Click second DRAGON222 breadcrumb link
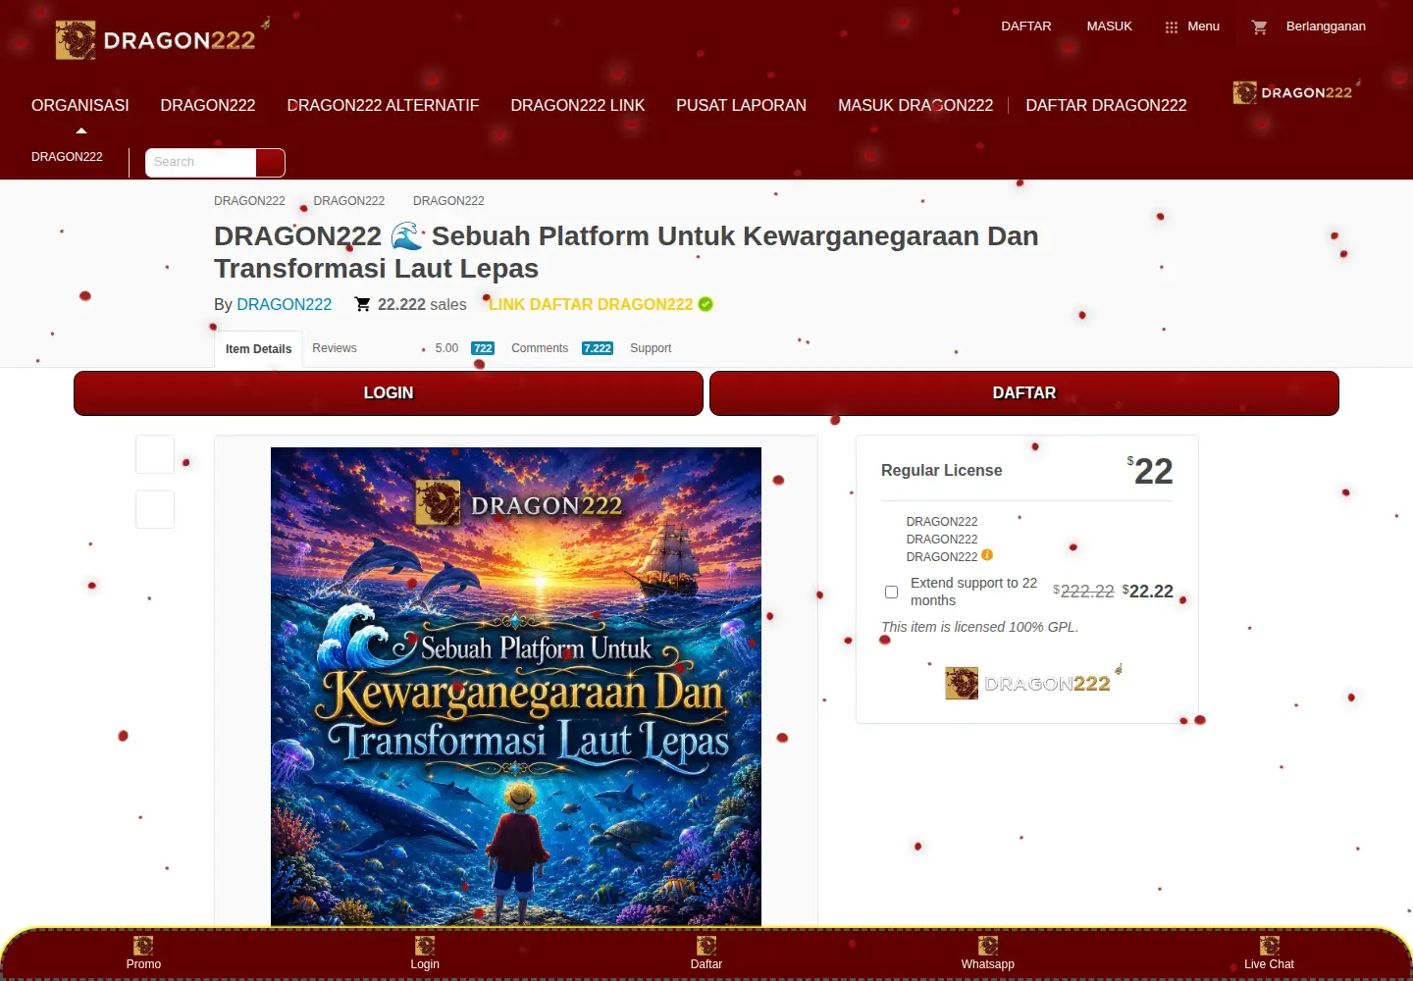Screen dimensions: 1413x981 pyautogui.click(x=349, y=201)
